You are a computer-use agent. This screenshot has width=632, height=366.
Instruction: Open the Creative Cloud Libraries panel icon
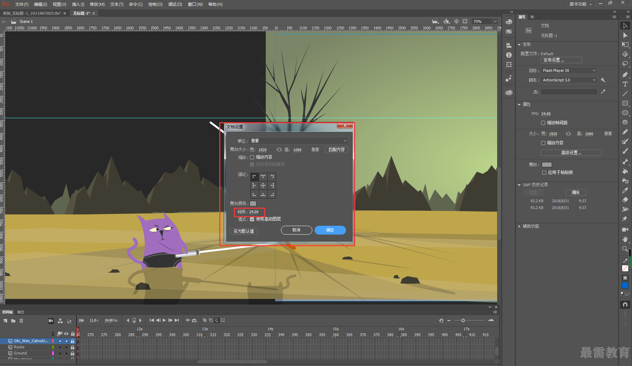[x=509, y=93]
